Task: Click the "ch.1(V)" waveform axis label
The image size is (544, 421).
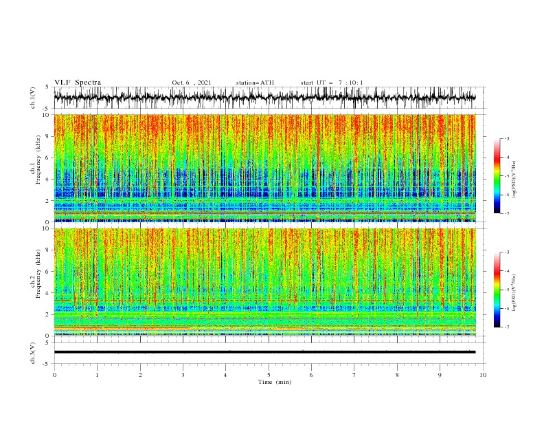Action: [33, 98]
